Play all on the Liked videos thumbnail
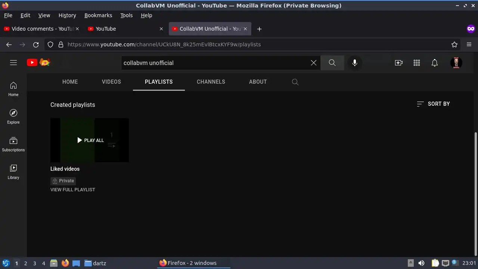478x269 pixels. 90,140
